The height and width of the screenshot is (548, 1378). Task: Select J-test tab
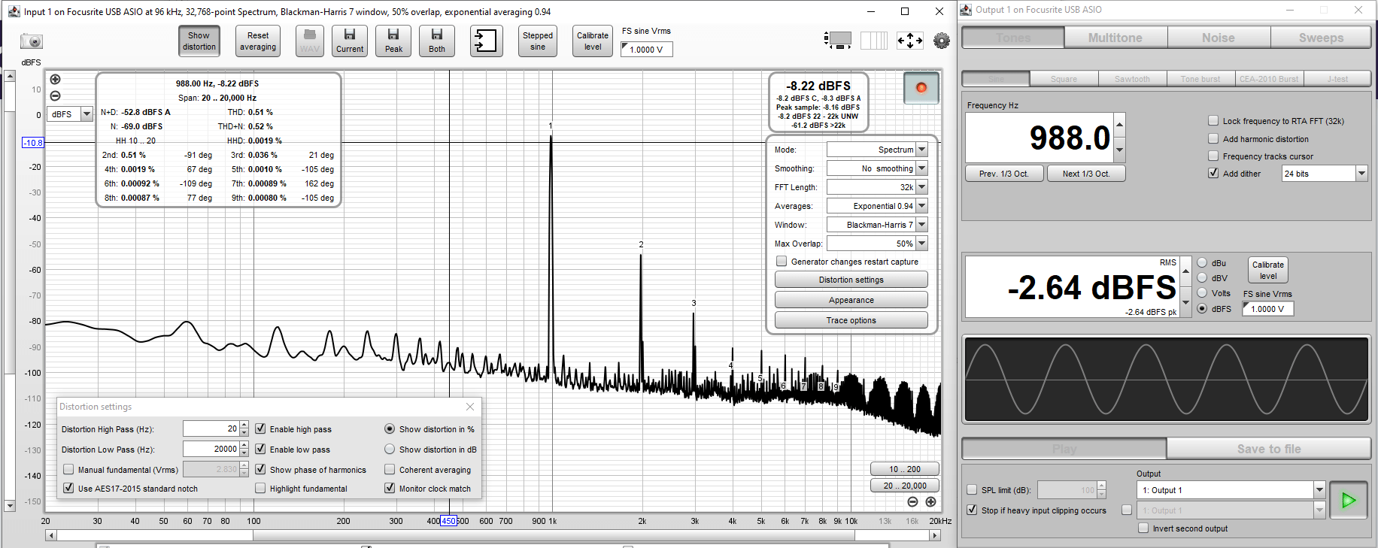1337,79
